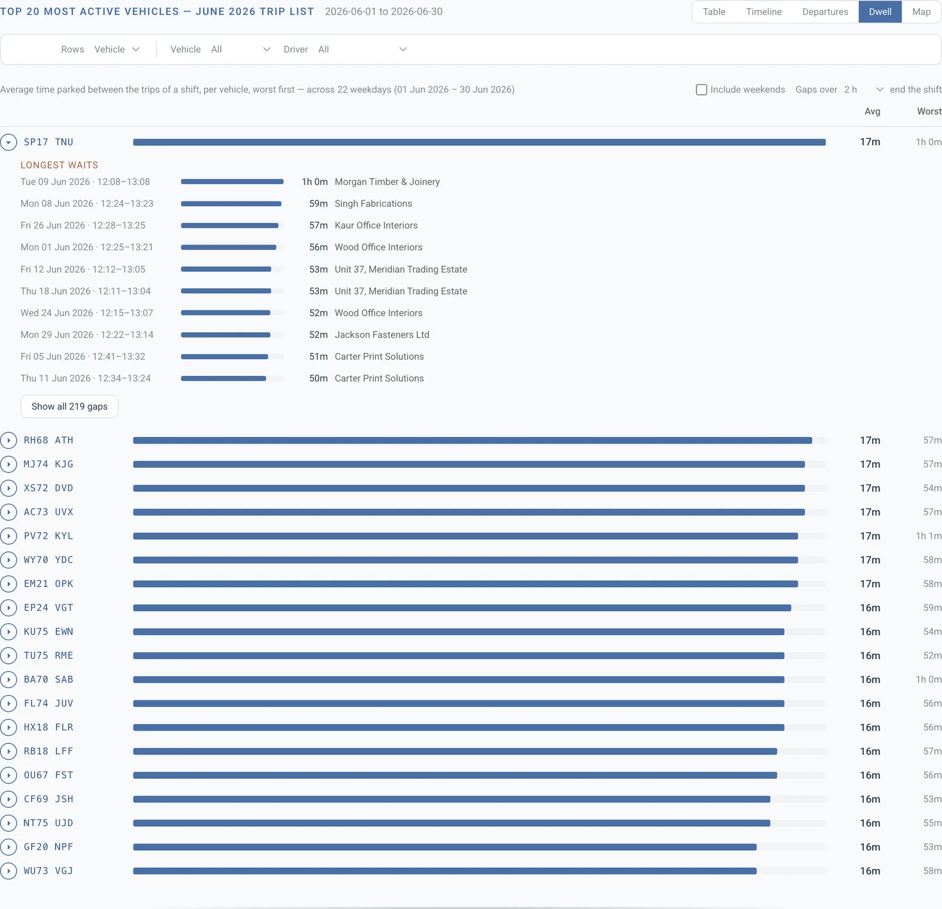942x909 pixels.
Task: Open the Driver filter dropdown
Action: (x=362, y=49)
